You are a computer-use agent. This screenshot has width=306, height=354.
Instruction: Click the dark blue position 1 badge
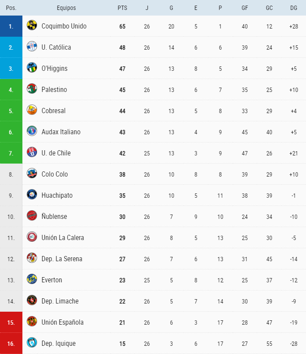[x=11, y=26]
